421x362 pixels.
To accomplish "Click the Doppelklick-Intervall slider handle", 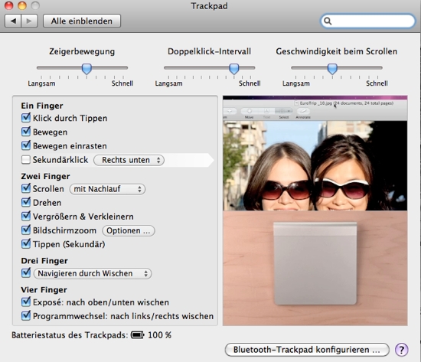I will [234, 69].
